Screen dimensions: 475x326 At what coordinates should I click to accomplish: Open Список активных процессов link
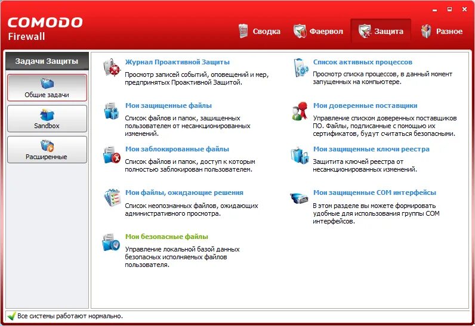click(363, 62)
